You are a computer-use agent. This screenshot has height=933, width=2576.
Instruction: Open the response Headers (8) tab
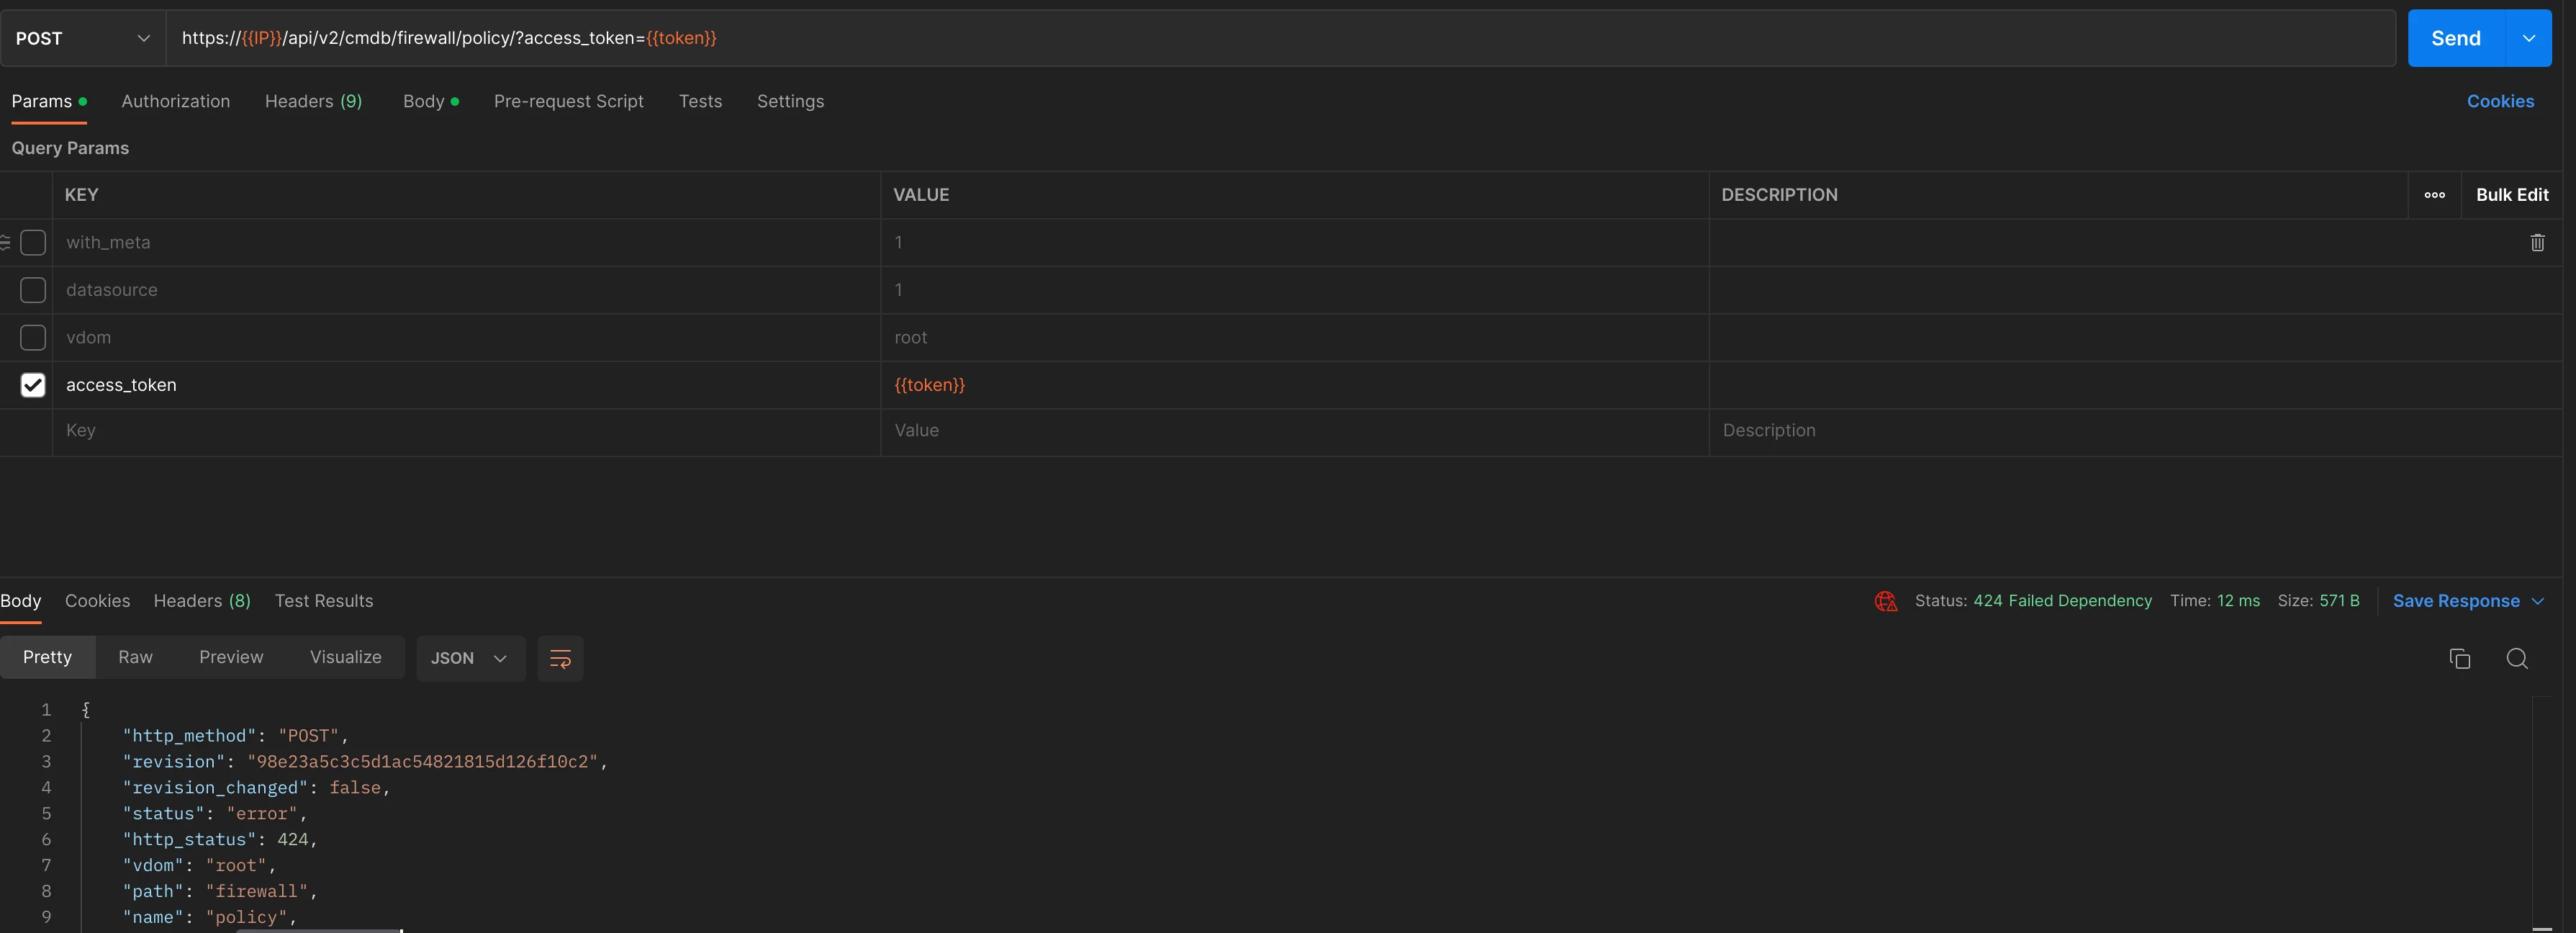[202, 601]
